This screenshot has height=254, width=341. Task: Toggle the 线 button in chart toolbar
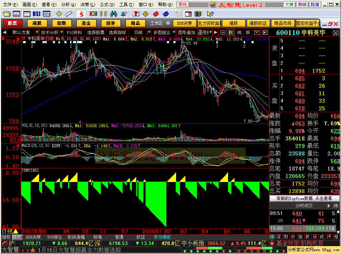tap(239, 33)
